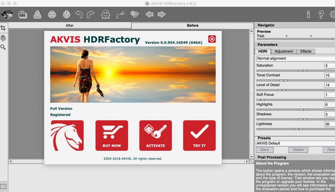Select the Zoom magnifier tool

[x=3, y=47]
